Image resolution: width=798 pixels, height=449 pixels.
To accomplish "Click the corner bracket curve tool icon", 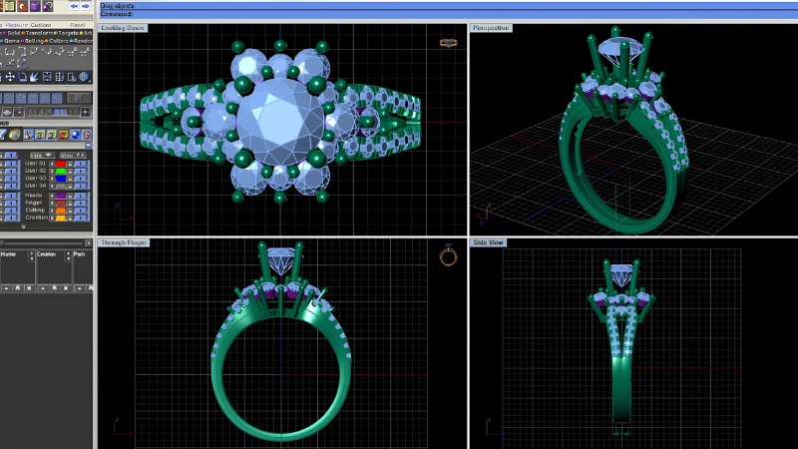I will (22, 52).
